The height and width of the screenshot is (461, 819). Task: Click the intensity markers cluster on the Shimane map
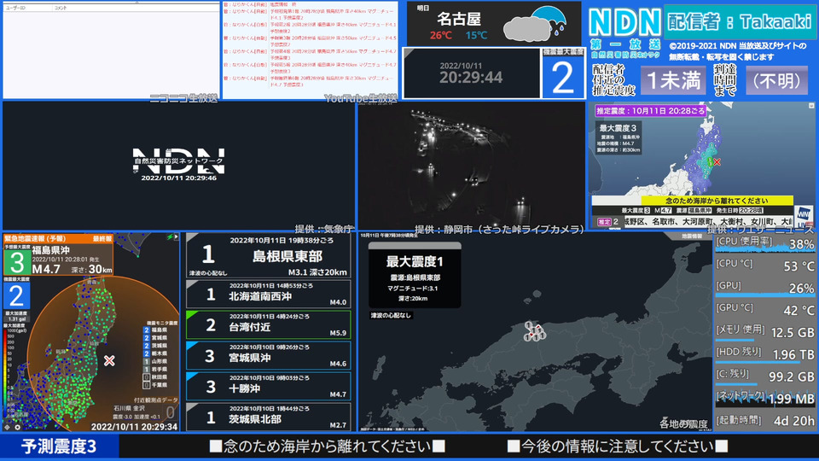[534, 331]
